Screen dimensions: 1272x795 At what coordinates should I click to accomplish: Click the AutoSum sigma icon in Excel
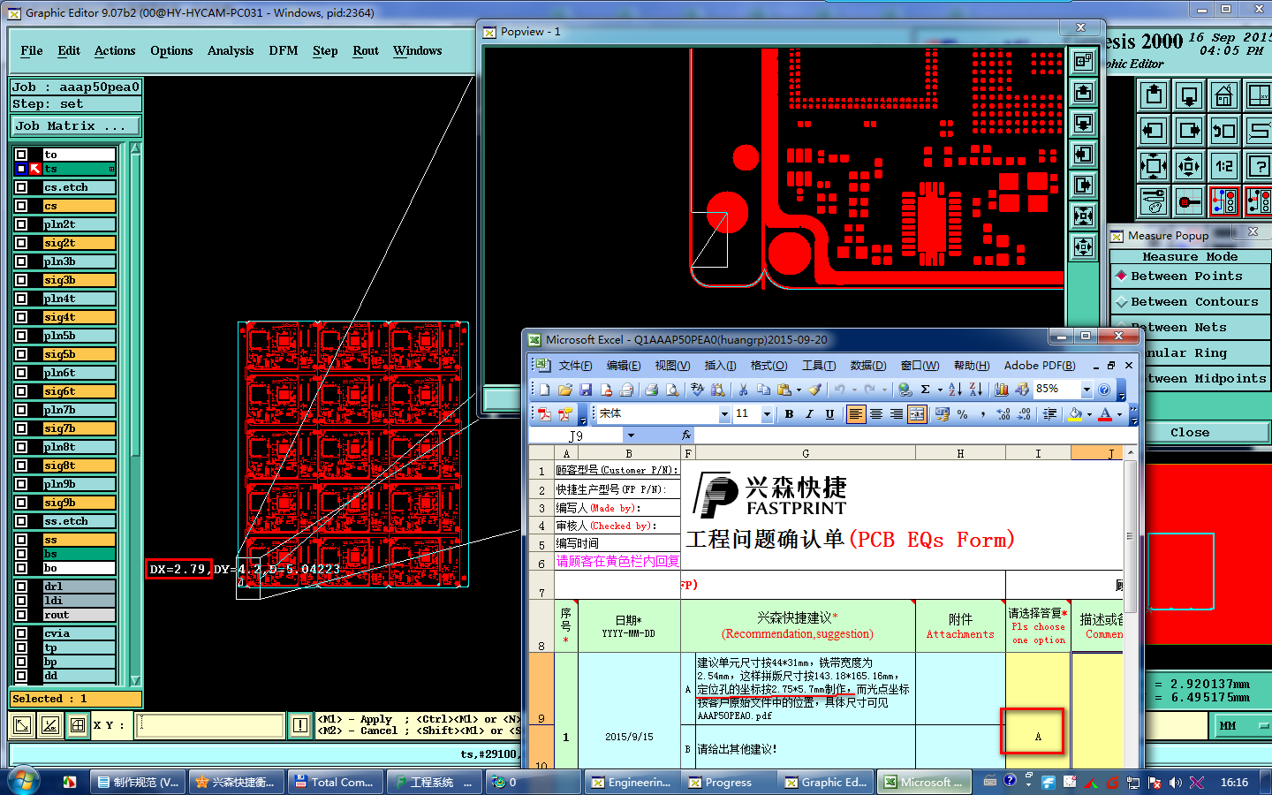(x=925, y=389)
